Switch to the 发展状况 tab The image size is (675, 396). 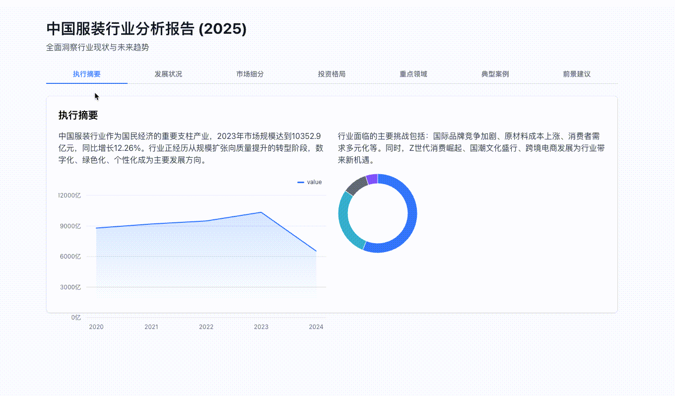[x=168, y=74]
